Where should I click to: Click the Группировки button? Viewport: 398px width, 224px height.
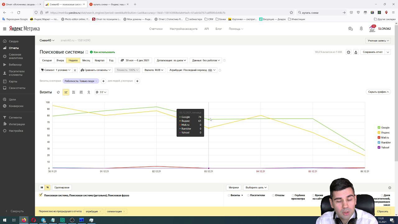tap(62, 188)
